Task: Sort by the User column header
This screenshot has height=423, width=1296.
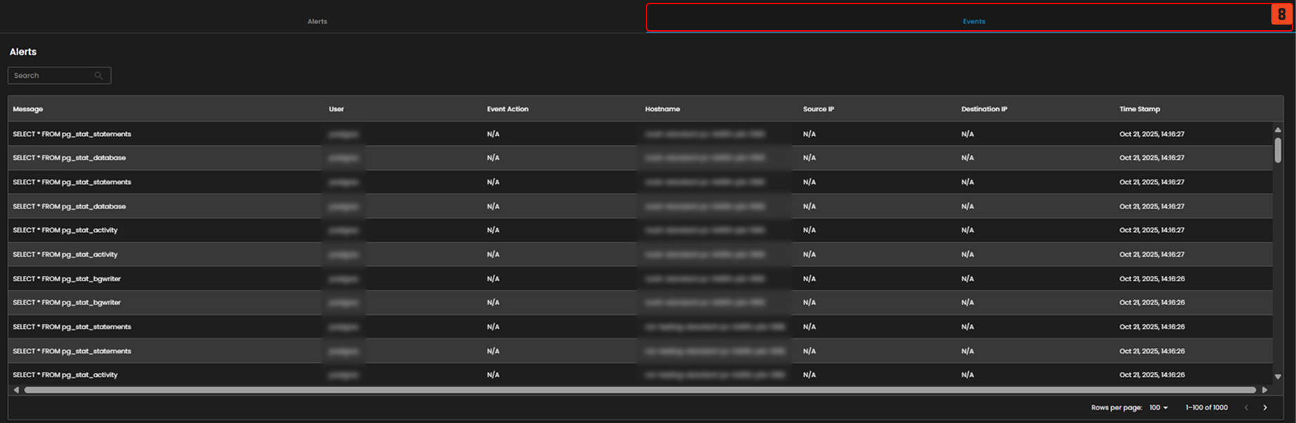Action: (336, 109)
